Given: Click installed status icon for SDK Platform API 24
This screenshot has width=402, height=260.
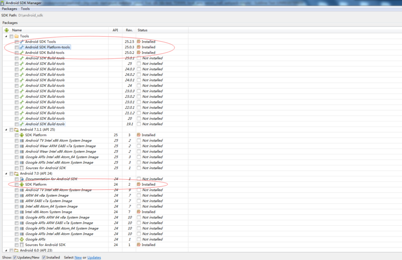Looking at the screenshot, I should pos(139,184).
